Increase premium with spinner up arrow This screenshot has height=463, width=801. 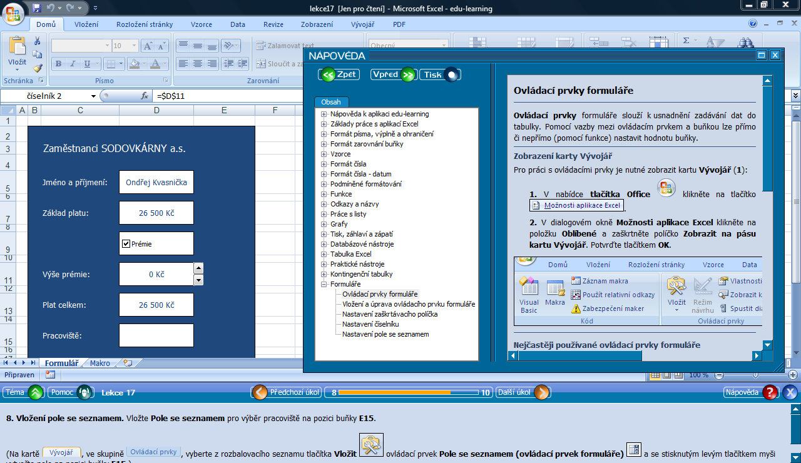coord(199,268)
